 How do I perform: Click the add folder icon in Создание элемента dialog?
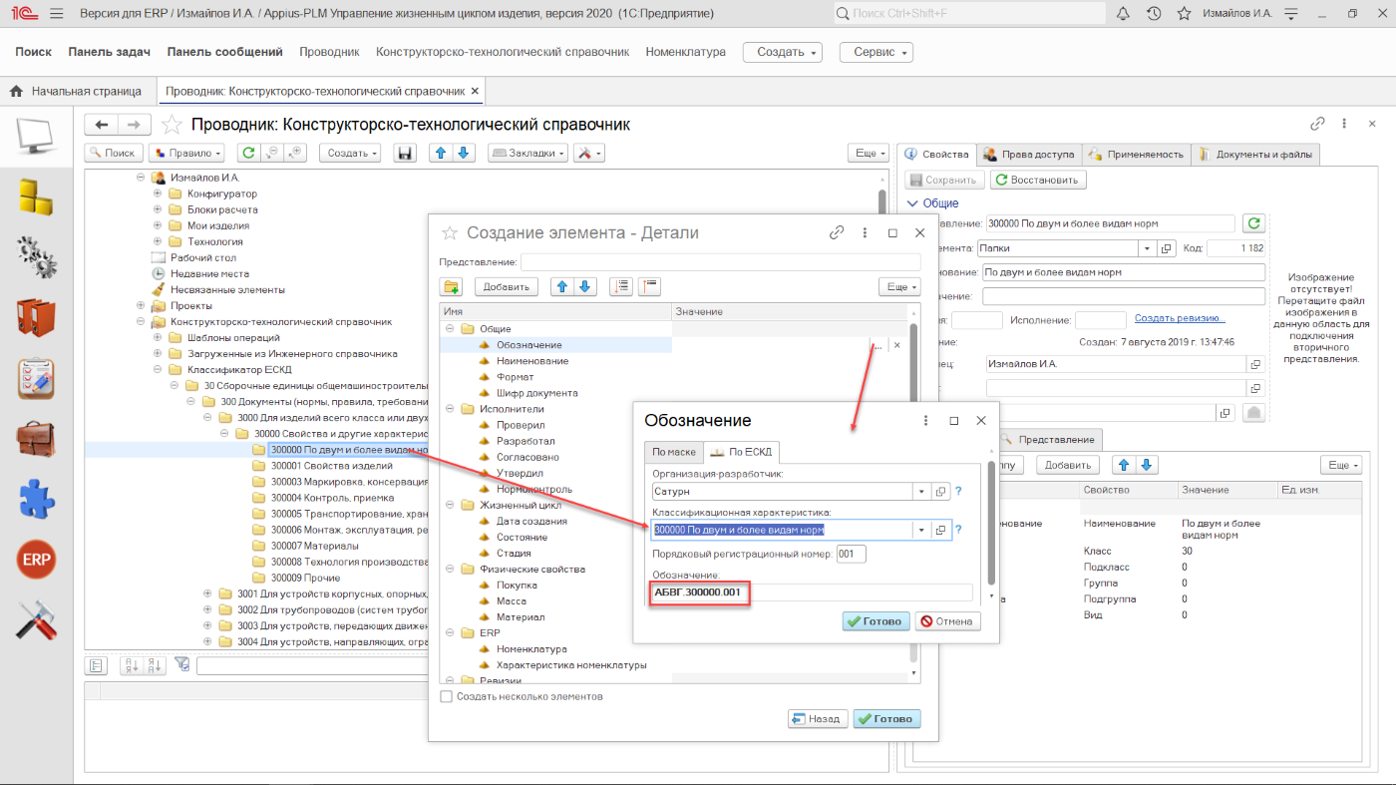click(x=452, y=286)
